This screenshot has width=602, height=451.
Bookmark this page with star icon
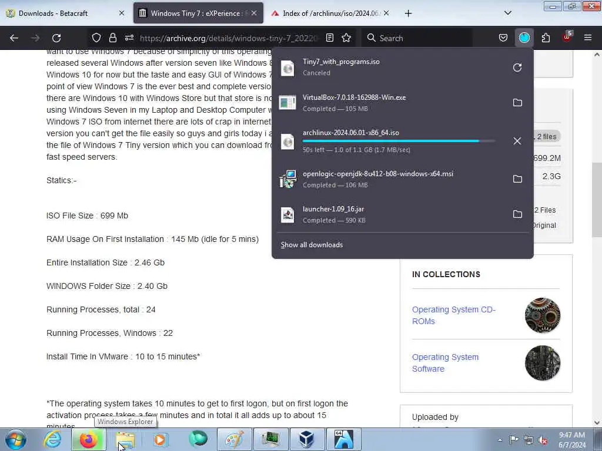(346, 38)
